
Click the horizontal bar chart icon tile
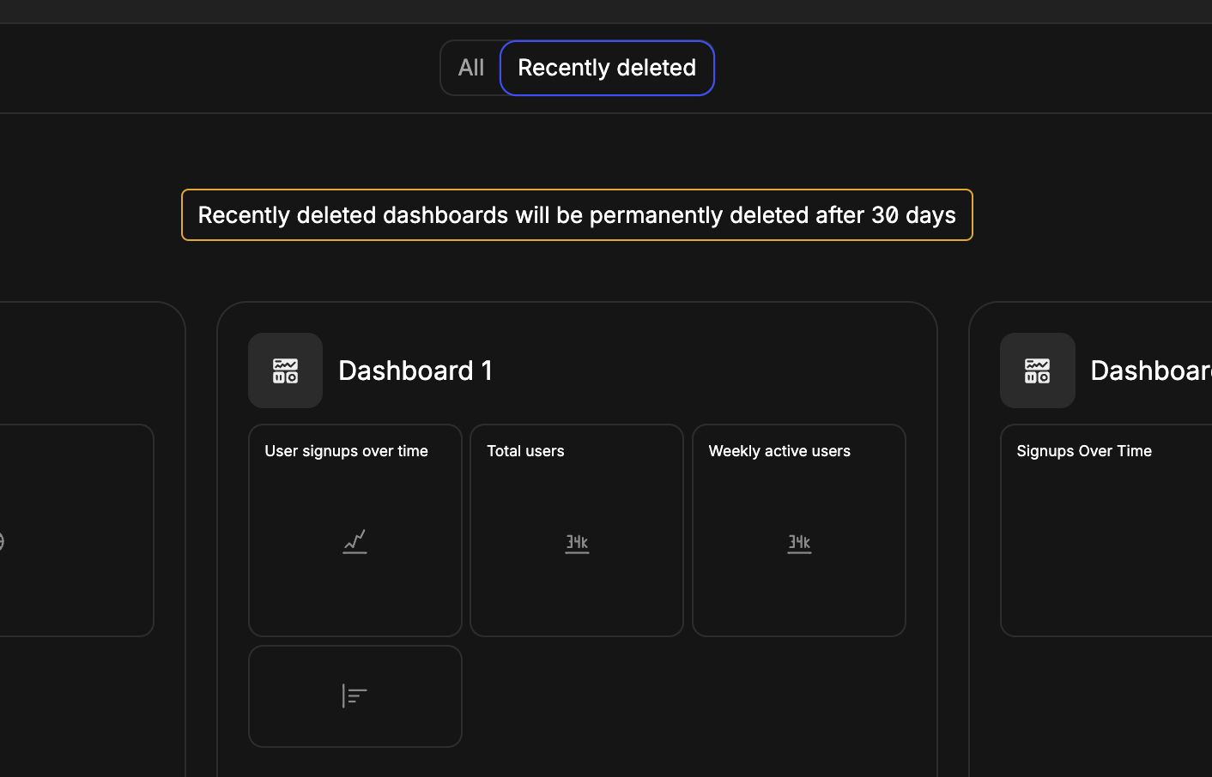355,696
